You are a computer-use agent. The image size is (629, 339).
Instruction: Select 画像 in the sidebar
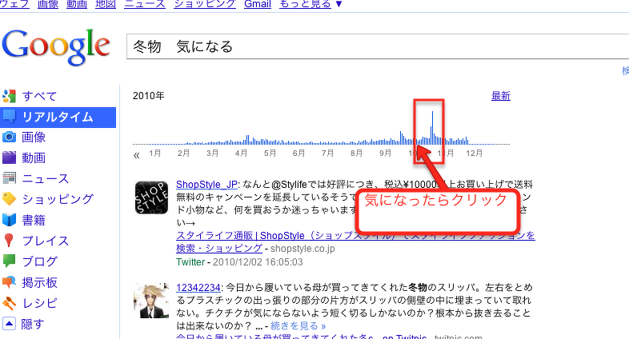point(34,137)
